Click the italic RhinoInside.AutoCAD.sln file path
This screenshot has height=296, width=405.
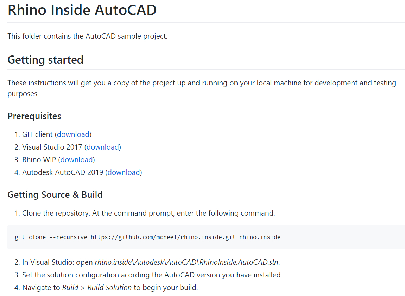pos(187,262)
